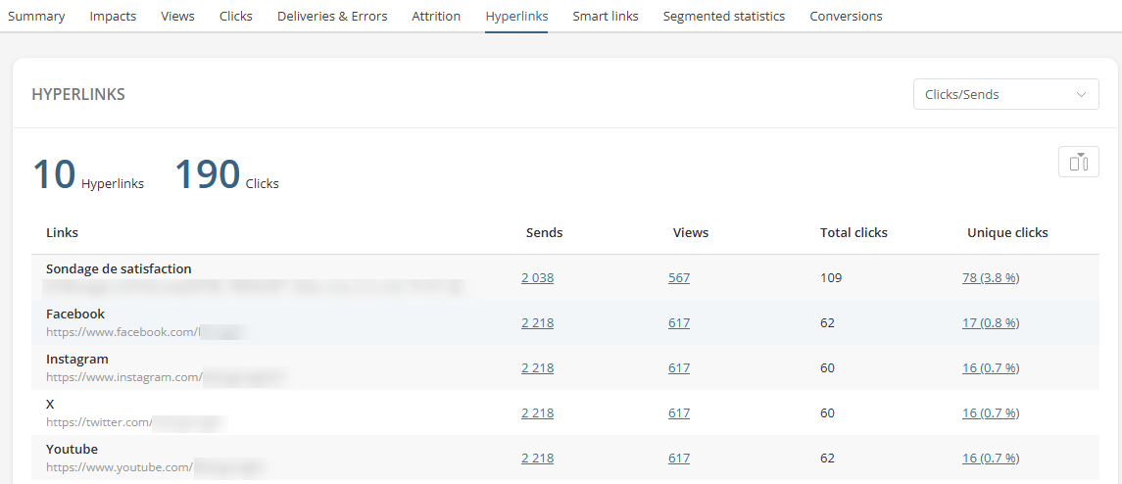Open the Conversions tab
Viewport: 1122px width, 484px height.
pyautogui.click(x=846, y=16)
